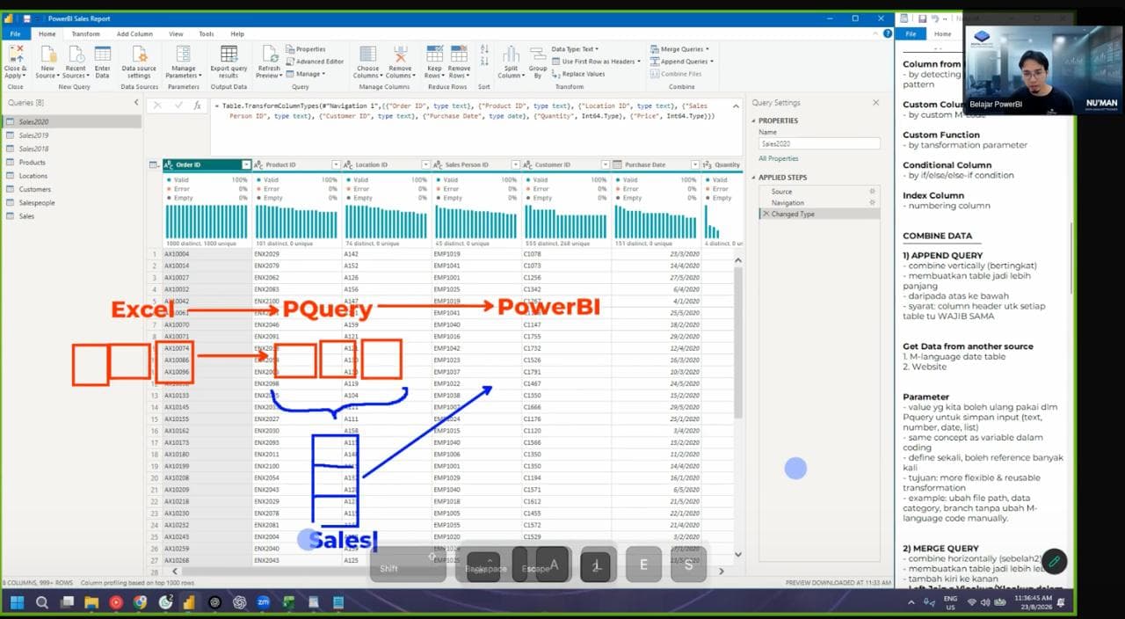
Task: Click the All Properties link
Action: coord(778,158)
